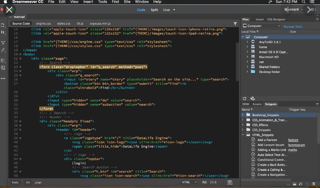Image resolution: width=320 pixels, height=188 pixels.
Task: Click the File Management arrows icon
Action: [x=3, y=32]
